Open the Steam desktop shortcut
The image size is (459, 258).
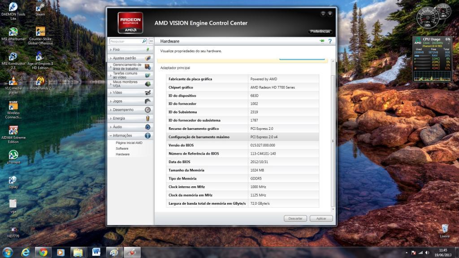click(40, 9)
